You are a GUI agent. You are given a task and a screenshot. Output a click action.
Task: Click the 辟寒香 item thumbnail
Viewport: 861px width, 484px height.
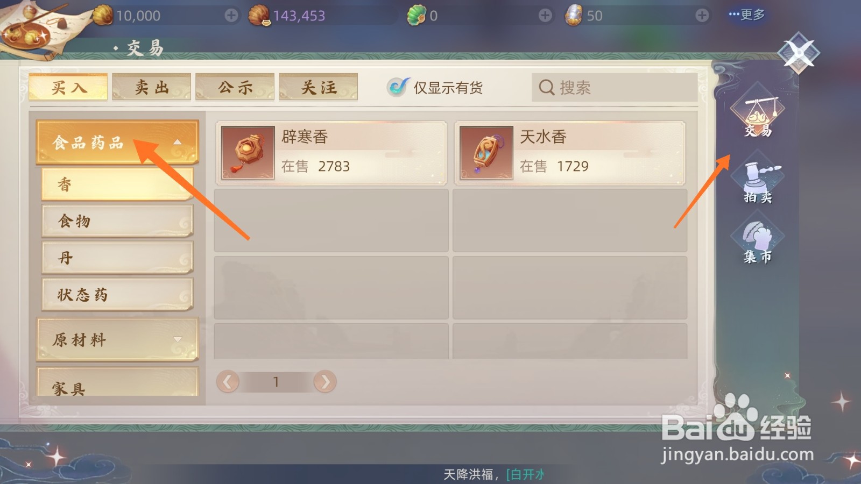[x=248, y=153]
